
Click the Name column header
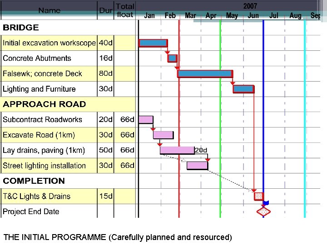click(x=50, y=10)
